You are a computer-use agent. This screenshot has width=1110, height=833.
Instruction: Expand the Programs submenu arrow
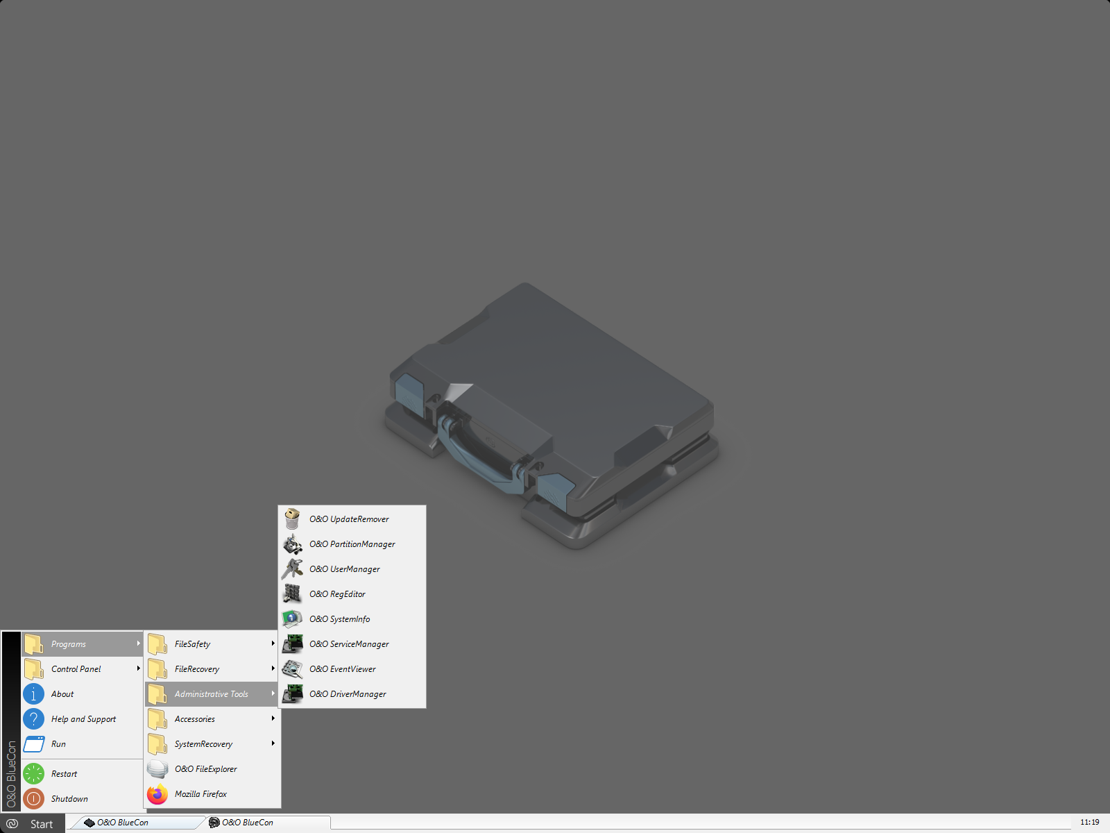[139, 643]
